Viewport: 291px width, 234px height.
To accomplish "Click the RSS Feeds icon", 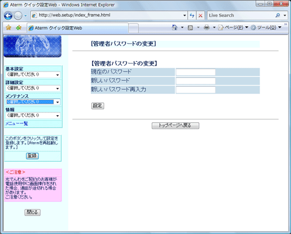I will [190, 28].
